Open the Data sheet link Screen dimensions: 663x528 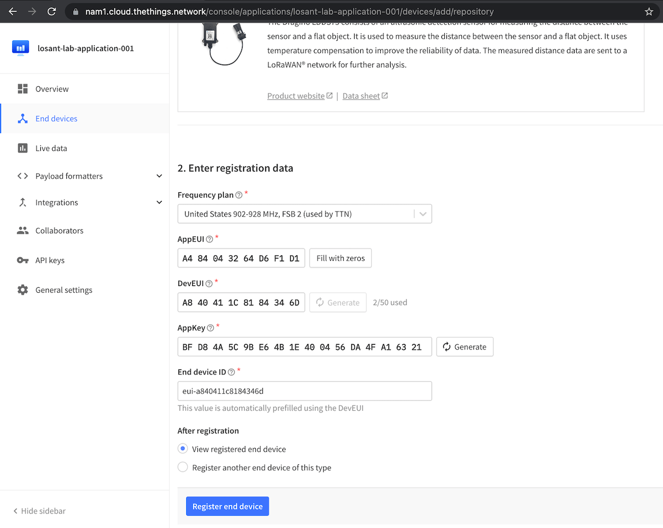tap(365, 96)
